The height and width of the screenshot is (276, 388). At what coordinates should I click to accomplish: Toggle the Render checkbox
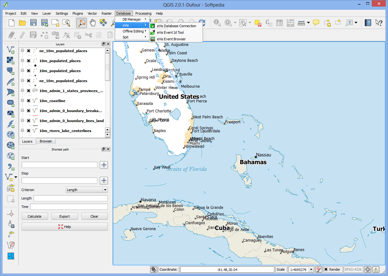coord(326,269)
